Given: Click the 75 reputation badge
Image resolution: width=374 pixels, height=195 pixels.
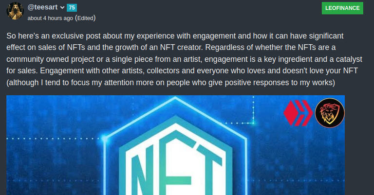Looking at the screenshot, I should pos(72,8).
